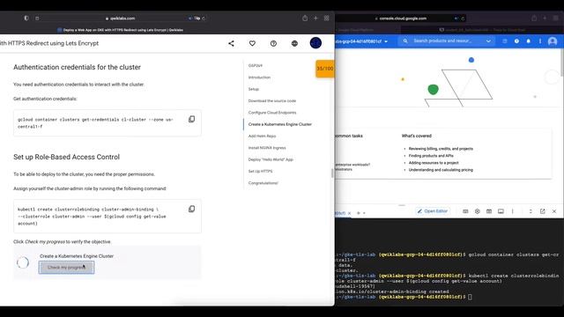Go to Congratulations! section
564x317 pixels.
(x=263, y=183)
